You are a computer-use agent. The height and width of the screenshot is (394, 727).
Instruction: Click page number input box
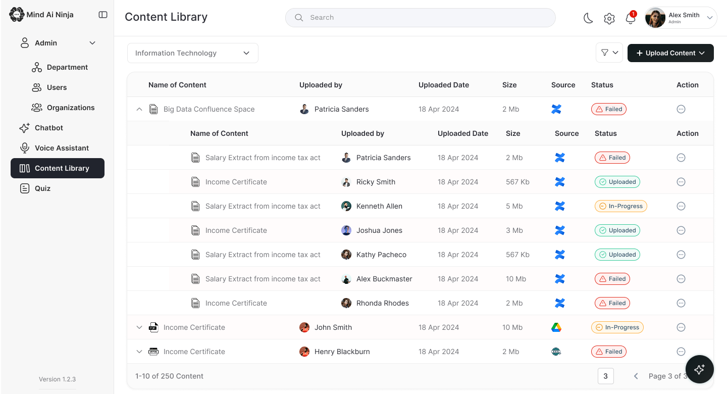pyautogui.click(x=606, y=376)
